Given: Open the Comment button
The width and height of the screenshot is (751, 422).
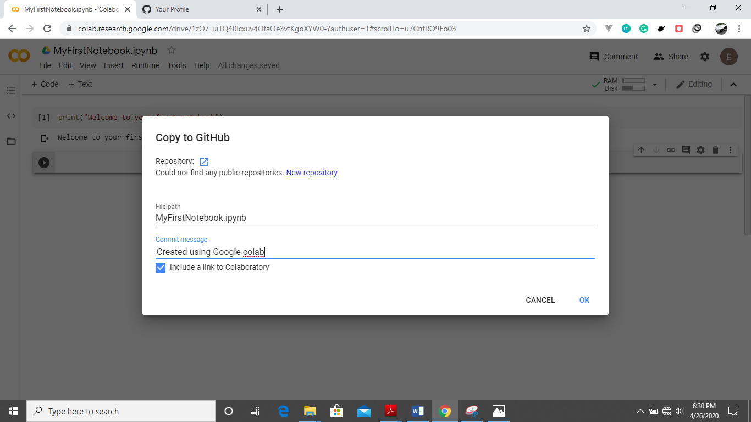Looking at the screenshot, I should [x=614, y=57].
